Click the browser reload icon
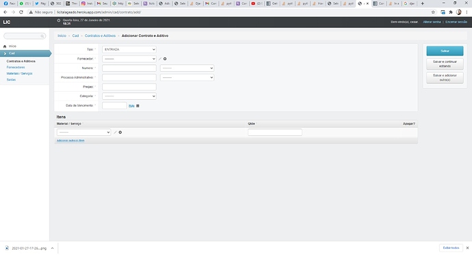The height and width of the screenshot is (255, 472). pos(21,12)
